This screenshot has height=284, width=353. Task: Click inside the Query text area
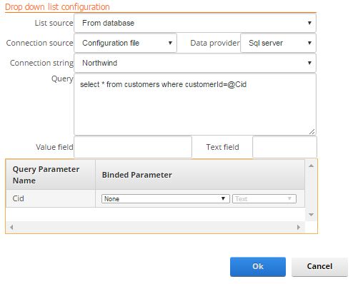click(x=195, y=104)
